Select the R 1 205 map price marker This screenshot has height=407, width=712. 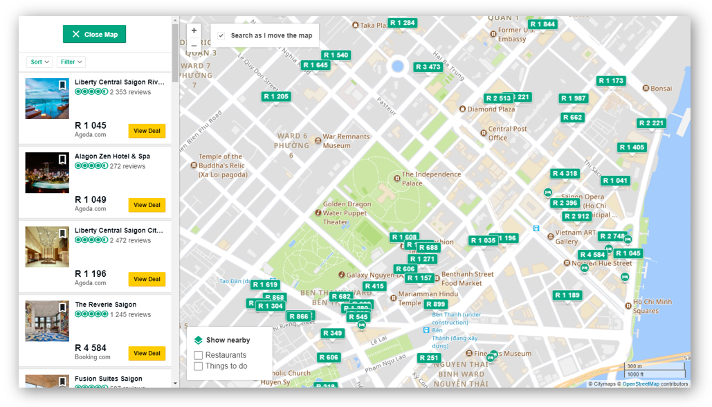tap(275, 96)
